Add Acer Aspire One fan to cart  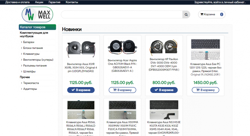tap(122, 90)
